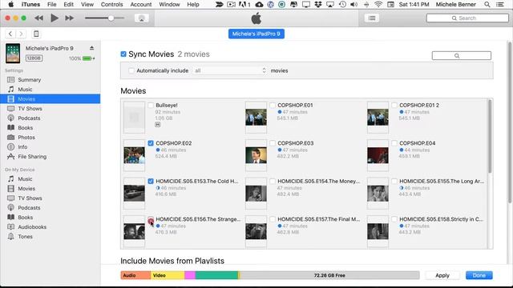This screenshot has width=513, height=288.
Task: Eject Michele's iPadPro 9
Action: 92,48
